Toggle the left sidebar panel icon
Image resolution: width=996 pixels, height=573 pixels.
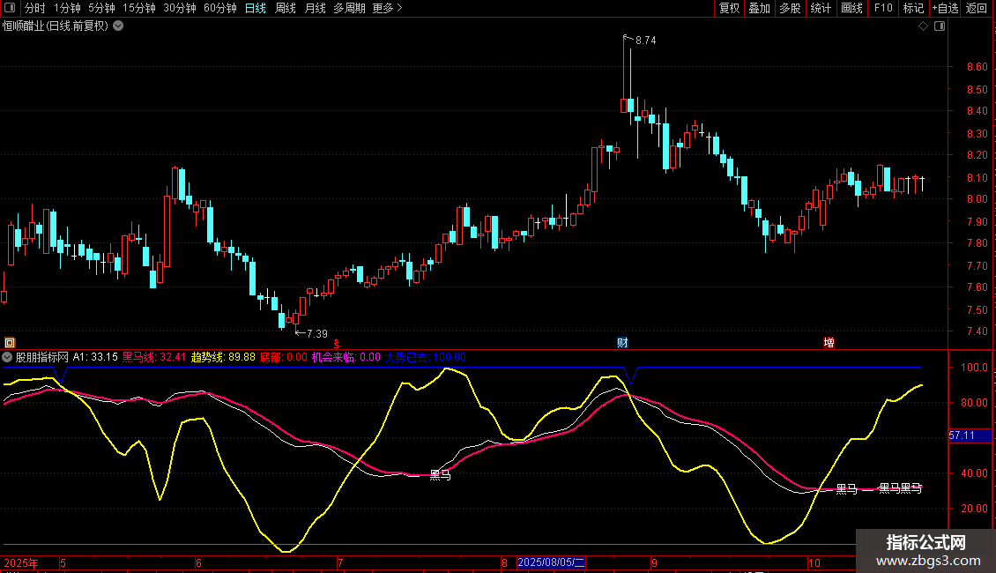[10, 9]
